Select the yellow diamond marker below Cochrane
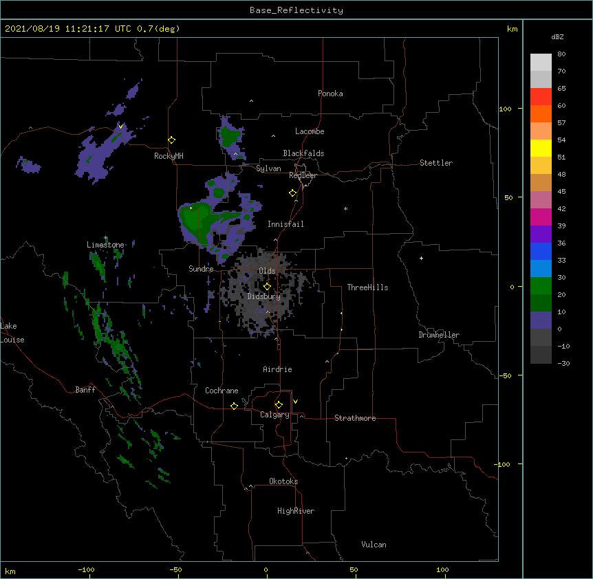Viewport: 593px width, 579px height. 234,406
